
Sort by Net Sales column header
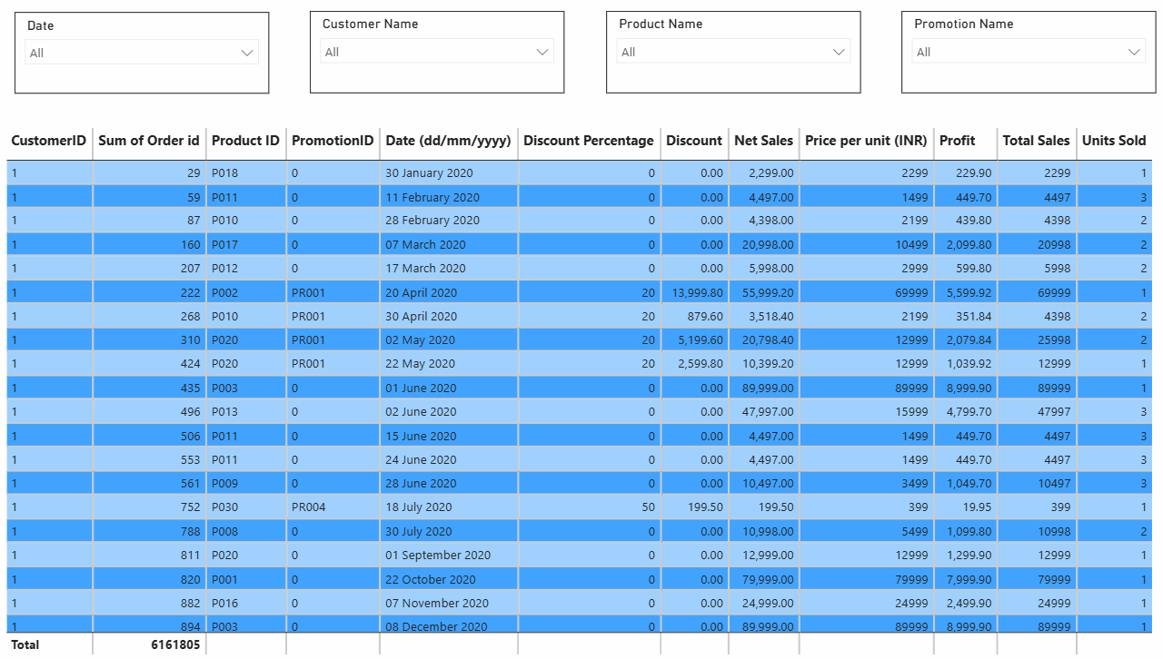tap(763, 141)
